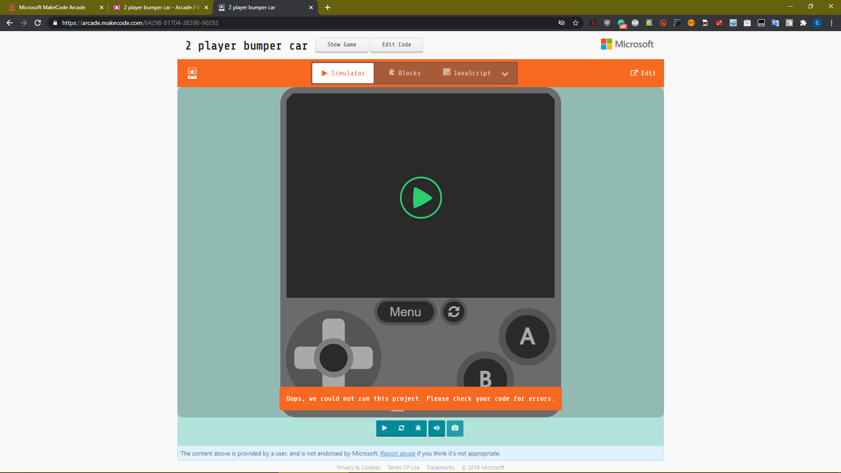Expand the dropdown arrow next to JavaScript
Screen dimensions: 841x473
tap(505, 74)
